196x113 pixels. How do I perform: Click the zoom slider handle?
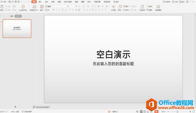pos(177,111)
